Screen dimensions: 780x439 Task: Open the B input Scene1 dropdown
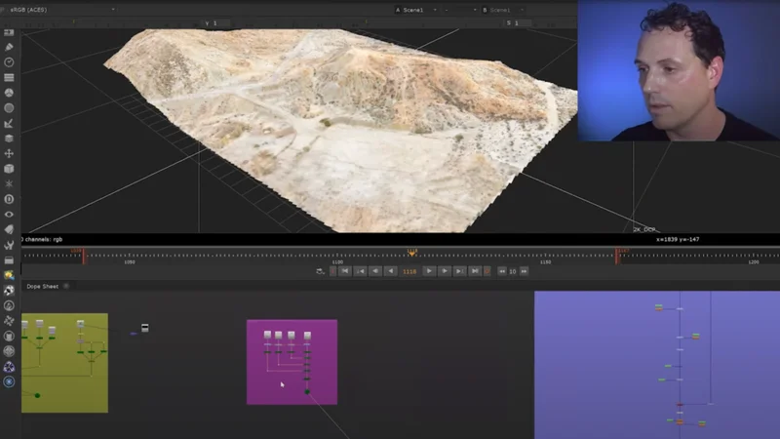tap(503, 10)
